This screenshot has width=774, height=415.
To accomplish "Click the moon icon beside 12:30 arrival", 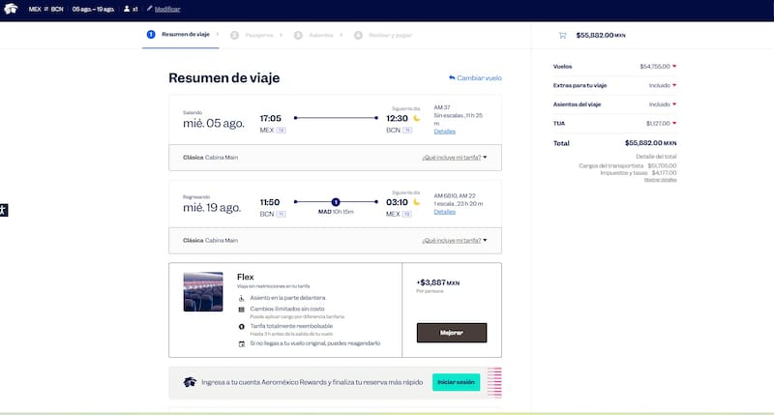I will [417, 118].
